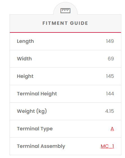The image size is (125, 158).
Task: Open the MC_1 terminal assembly link
Action: pyautogui.click(x=107, y=146)
